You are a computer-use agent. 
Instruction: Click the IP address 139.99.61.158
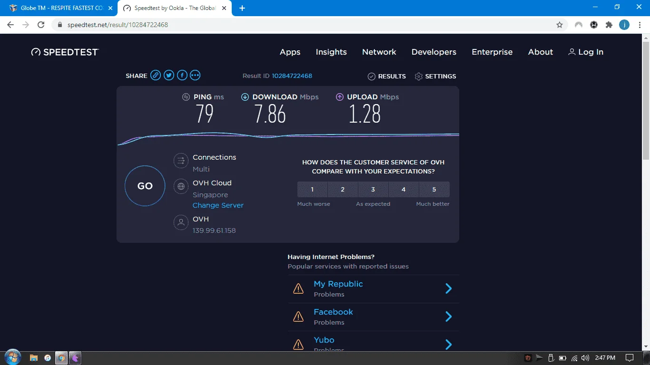click(214, 231)
